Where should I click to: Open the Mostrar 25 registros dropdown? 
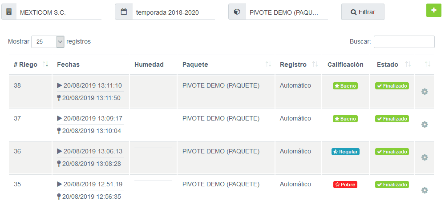pos(48,42)
